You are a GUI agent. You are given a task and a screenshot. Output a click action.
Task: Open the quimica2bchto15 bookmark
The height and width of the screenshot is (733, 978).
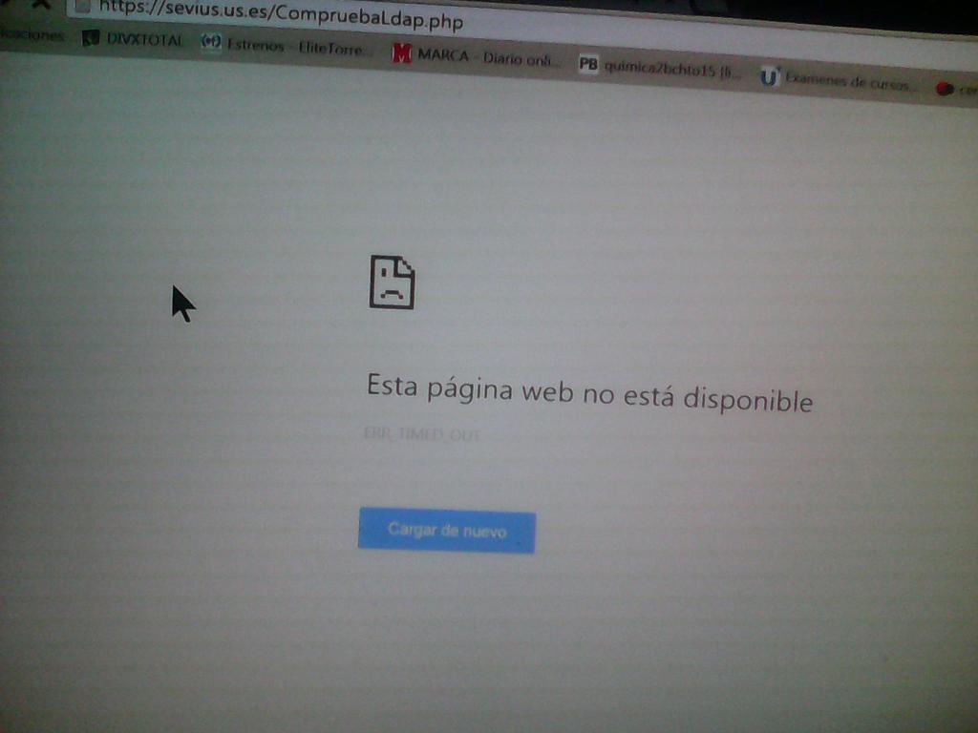point(660,69)
